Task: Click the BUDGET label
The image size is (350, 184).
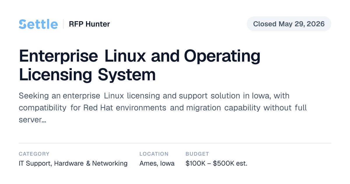Action: click(197, 154)
